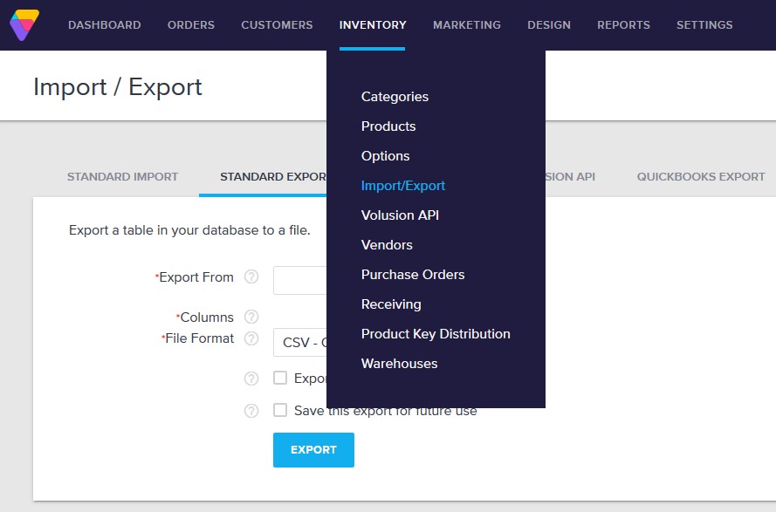The width and height of the screenshot is (776, 512).
Task: Check Save this export for future use
Action: point(281,410)
